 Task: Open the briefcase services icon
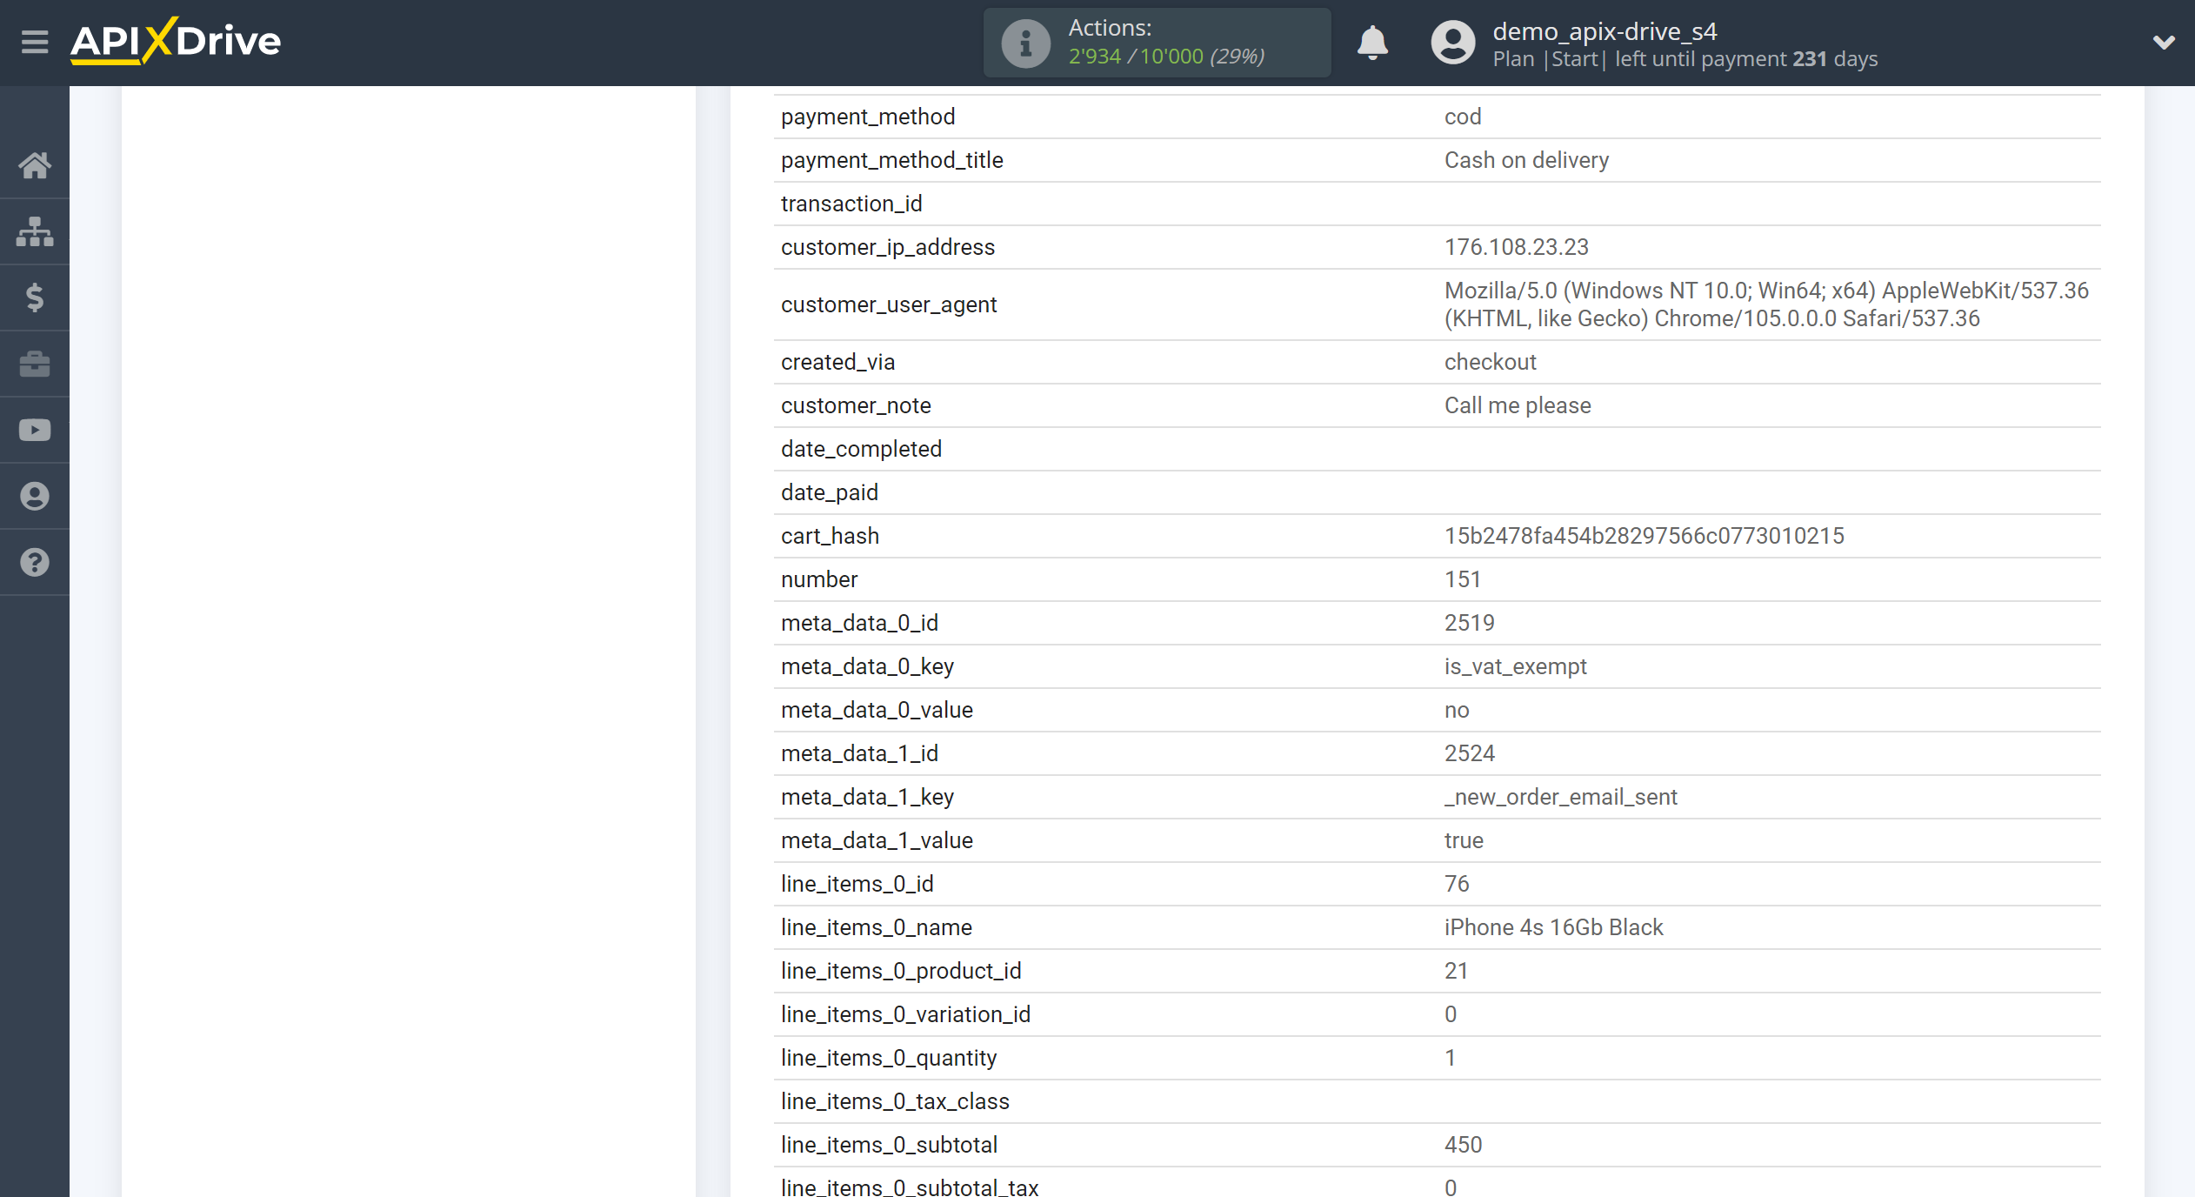click(x=35, y=364)
